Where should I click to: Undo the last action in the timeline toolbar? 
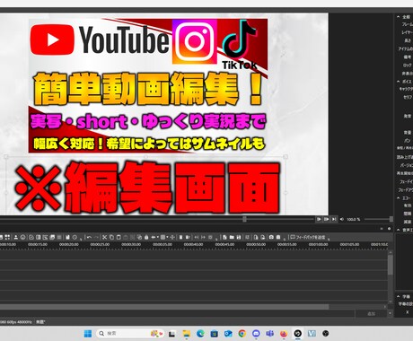(89, 237)
